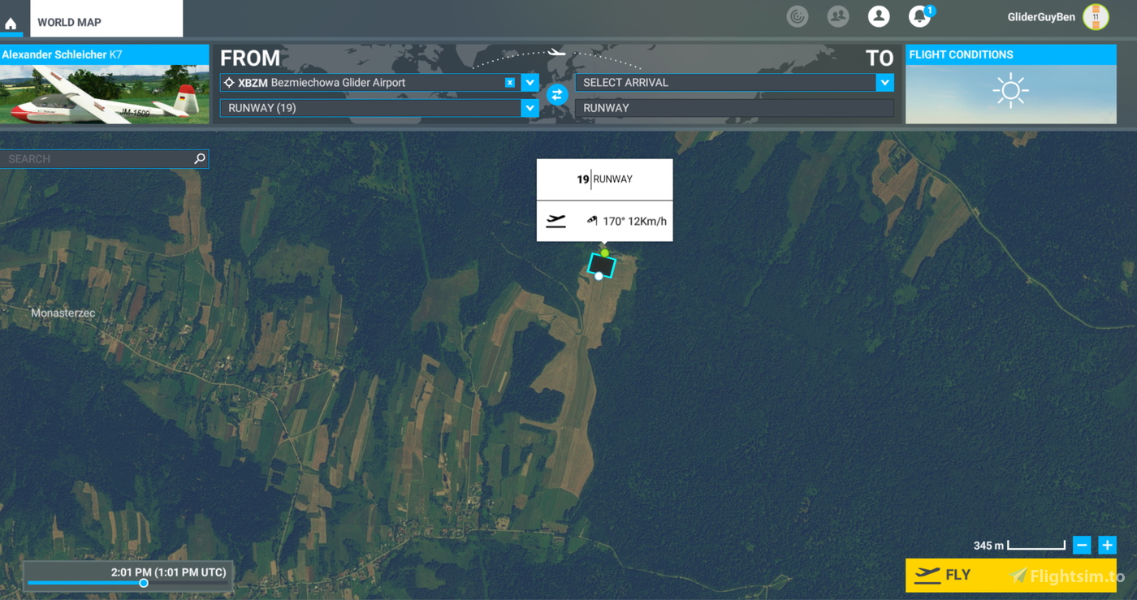The image size is (1137, 600).
Task: Open the profile person icon
Action: pyautogui.click(x=878, y=16)
